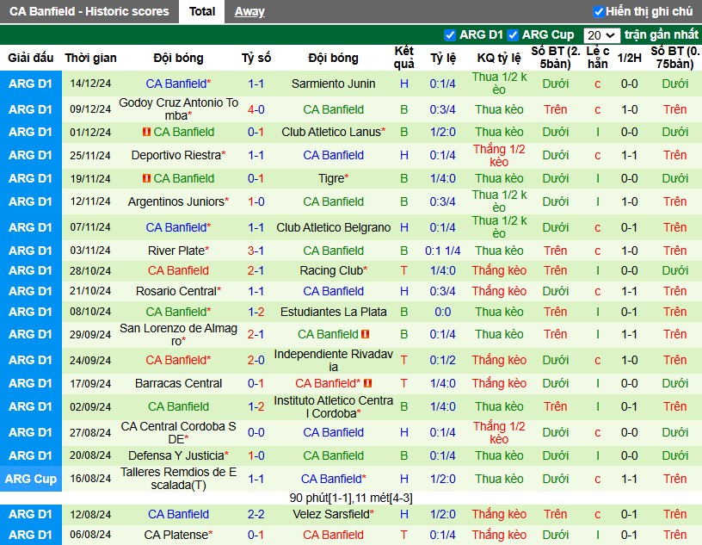The width and height of the screenshot is (702, 545).
Task: Open Club Atletico Lanus team link
Action: (x=331, y=133)
